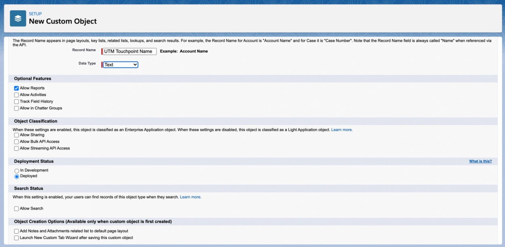Uncheck the Allow Reports checkbox
Image resolution: width=505 pixels, height=247 pixels.
tap(17, 88)
